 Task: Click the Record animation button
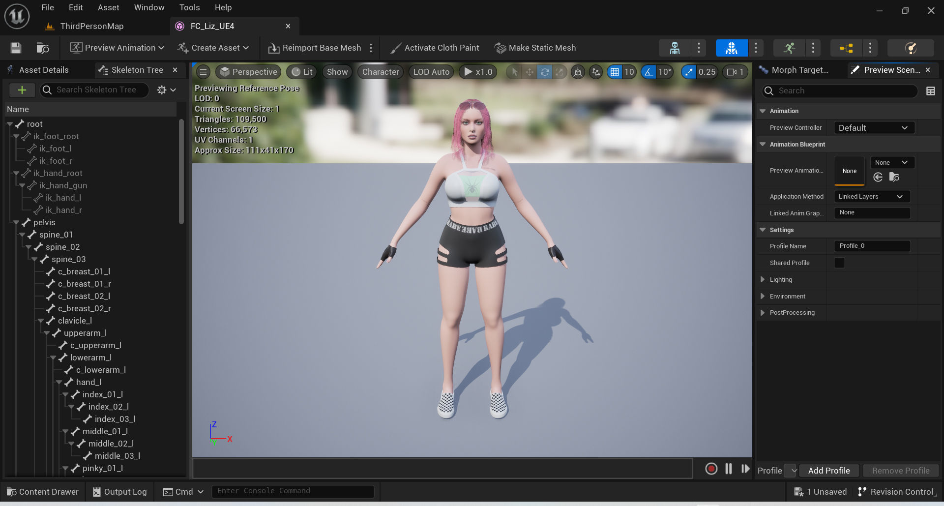click(x=711, y=469)
